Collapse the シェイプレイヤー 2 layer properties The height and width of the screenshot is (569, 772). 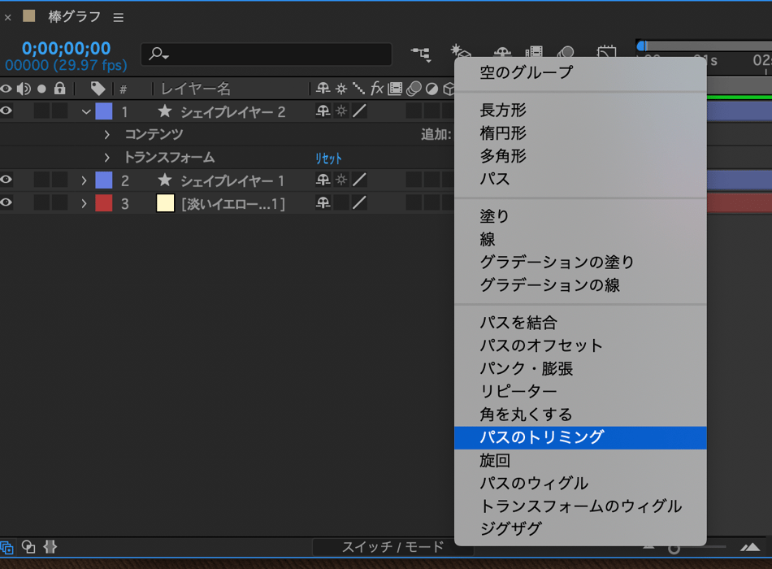click(x=86, y=111)
